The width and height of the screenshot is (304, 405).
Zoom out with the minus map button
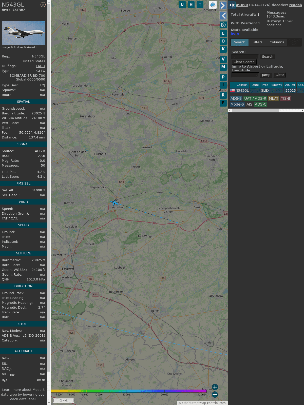(215, 394)
